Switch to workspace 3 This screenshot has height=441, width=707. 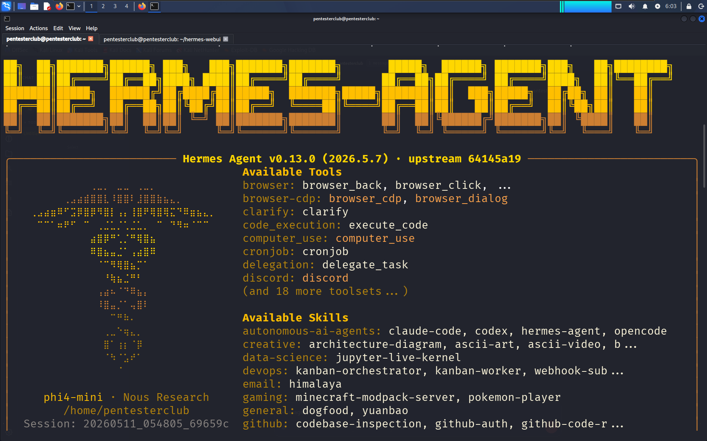(x=115, y=6)
